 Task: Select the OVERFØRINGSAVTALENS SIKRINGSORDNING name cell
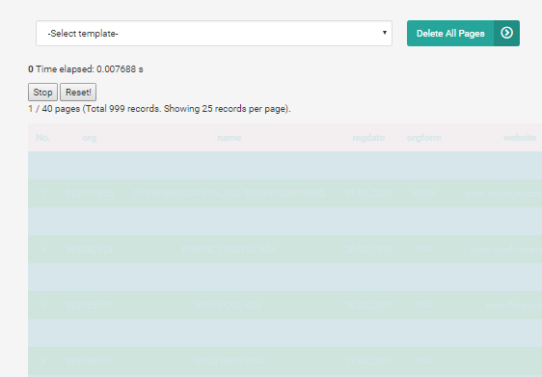click(229, 194)
